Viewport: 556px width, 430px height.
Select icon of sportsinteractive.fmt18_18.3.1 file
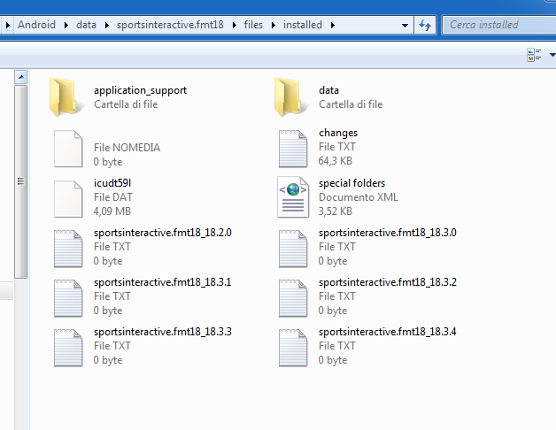point(68,298)
